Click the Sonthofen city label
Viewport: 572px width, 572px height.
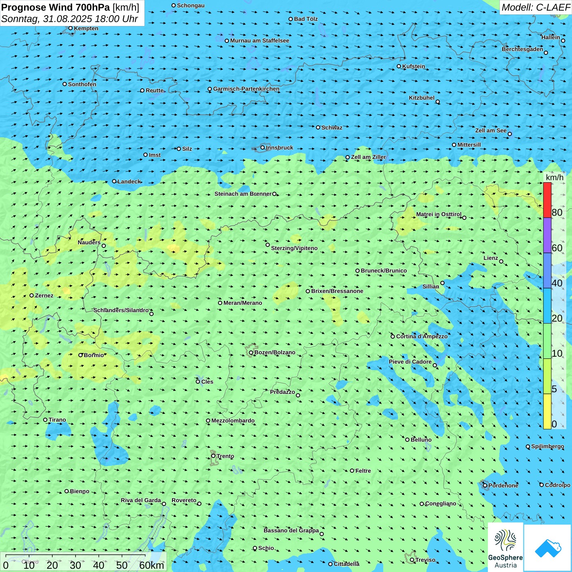[x=82, y=84]
